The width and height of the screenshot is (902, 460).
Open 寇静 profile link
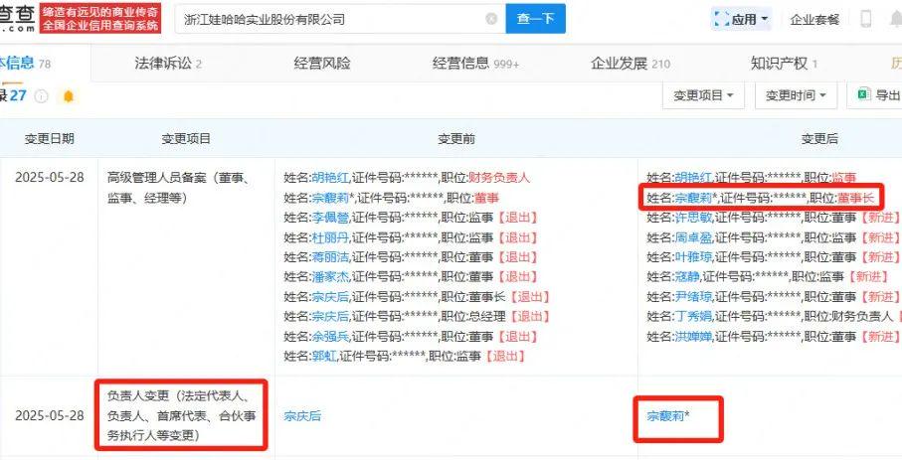(686, 277)
